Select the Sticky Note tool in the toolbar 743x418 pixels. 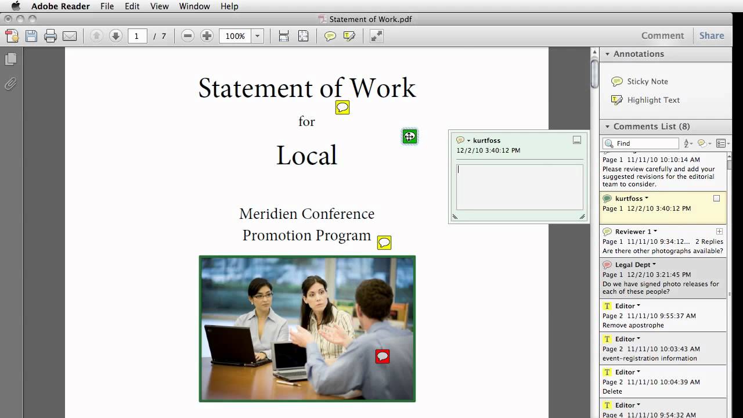click(x=330, y=36)
